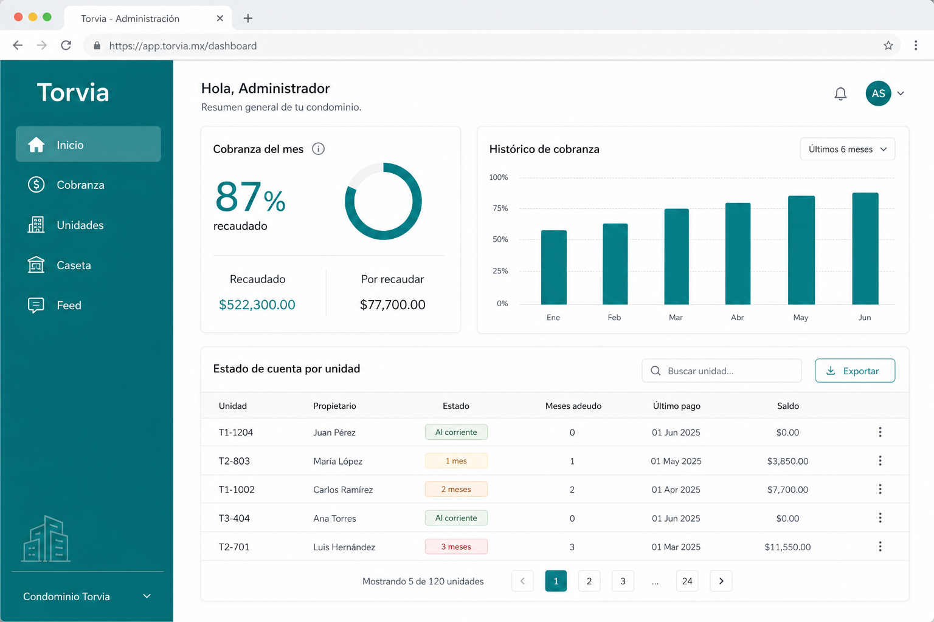This screenshot has height=622, width=934.
Task: Open the browser three-dot menu
Action: 916,46
